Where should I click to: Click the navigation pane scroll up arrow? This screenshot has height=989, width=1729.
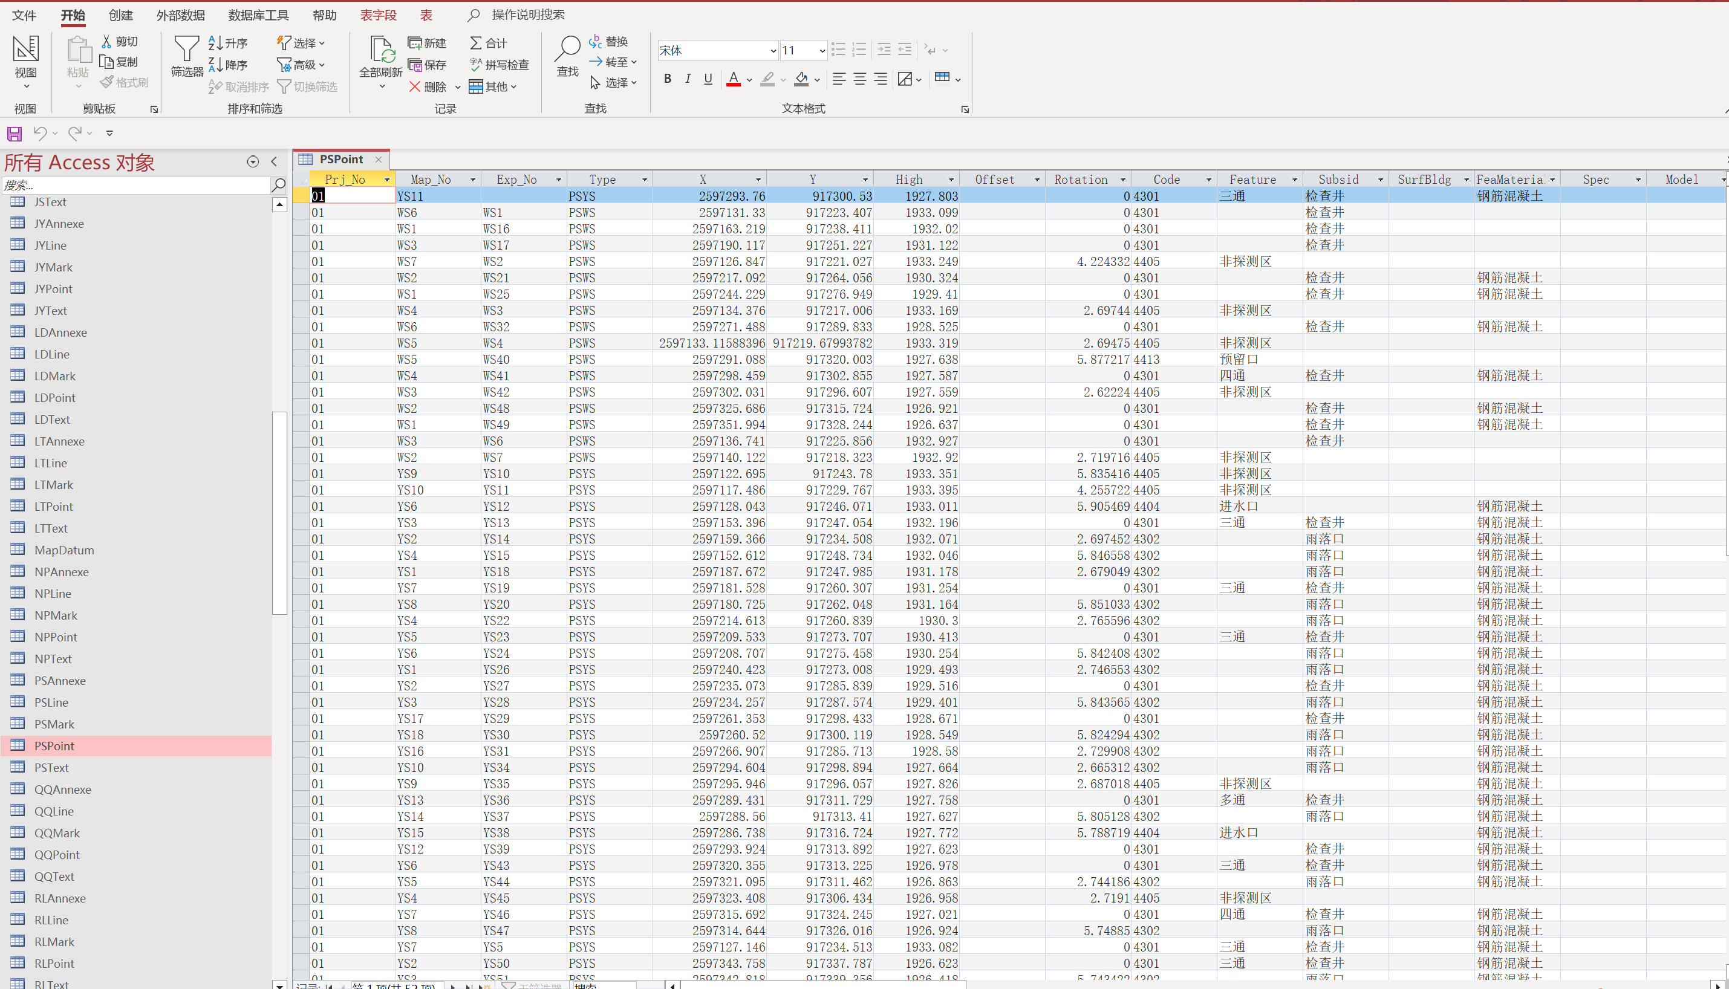pos(279,204)
